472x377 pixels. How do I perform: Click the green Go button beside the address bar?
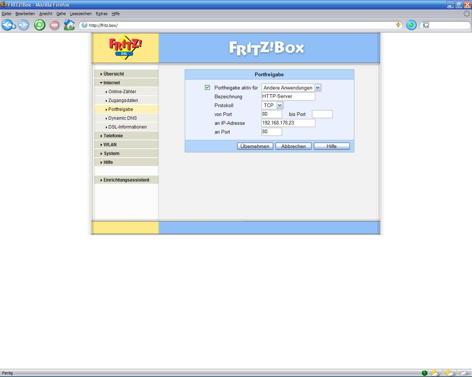pyautogui.click(x=411, y=25)
